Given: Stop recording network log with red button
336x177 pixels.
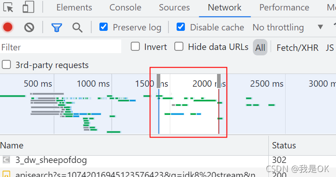Looking at the screenshot, I should [x=8, y=27].
